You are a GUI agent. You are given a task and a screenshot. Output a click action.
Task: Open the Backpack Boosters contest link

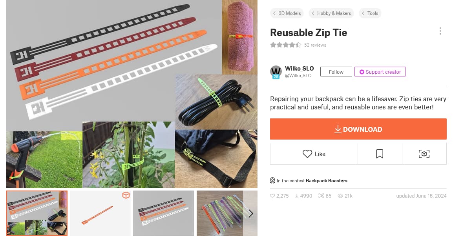tap(327, 181)
